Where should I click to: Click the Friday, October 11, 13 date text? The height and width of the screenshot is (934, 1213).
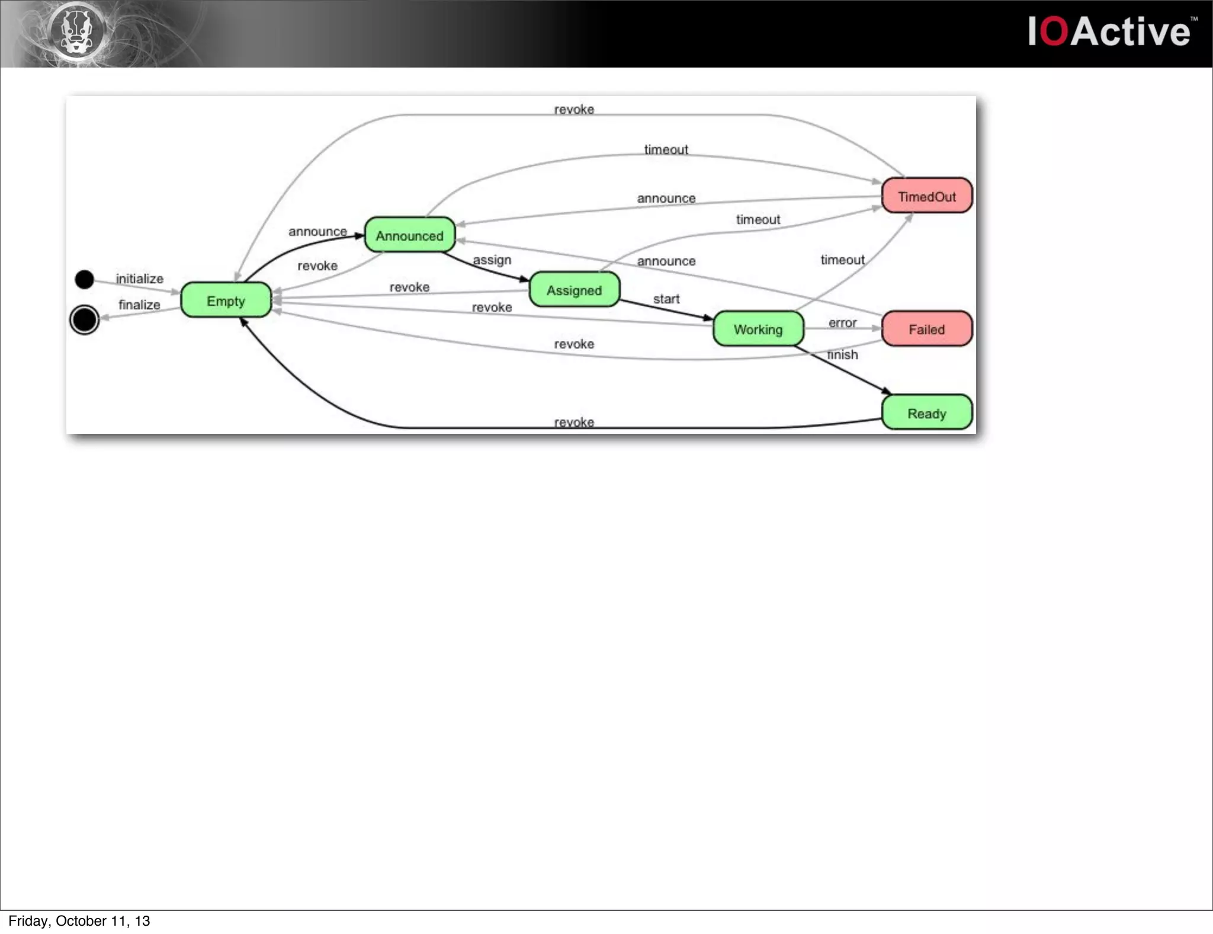point(79,920)
